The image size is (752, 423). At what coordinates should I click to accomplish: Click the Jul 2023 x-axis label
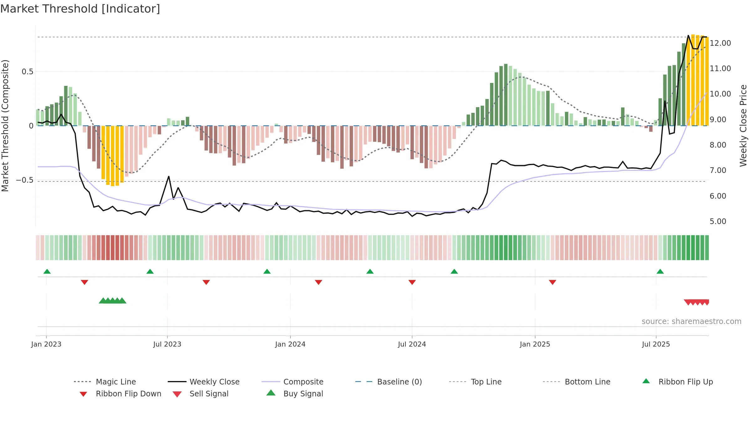[167, 344]
